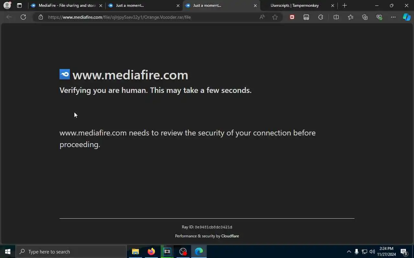Close the active Just a moment tab

pyautogui.click(x=255, y=5)
